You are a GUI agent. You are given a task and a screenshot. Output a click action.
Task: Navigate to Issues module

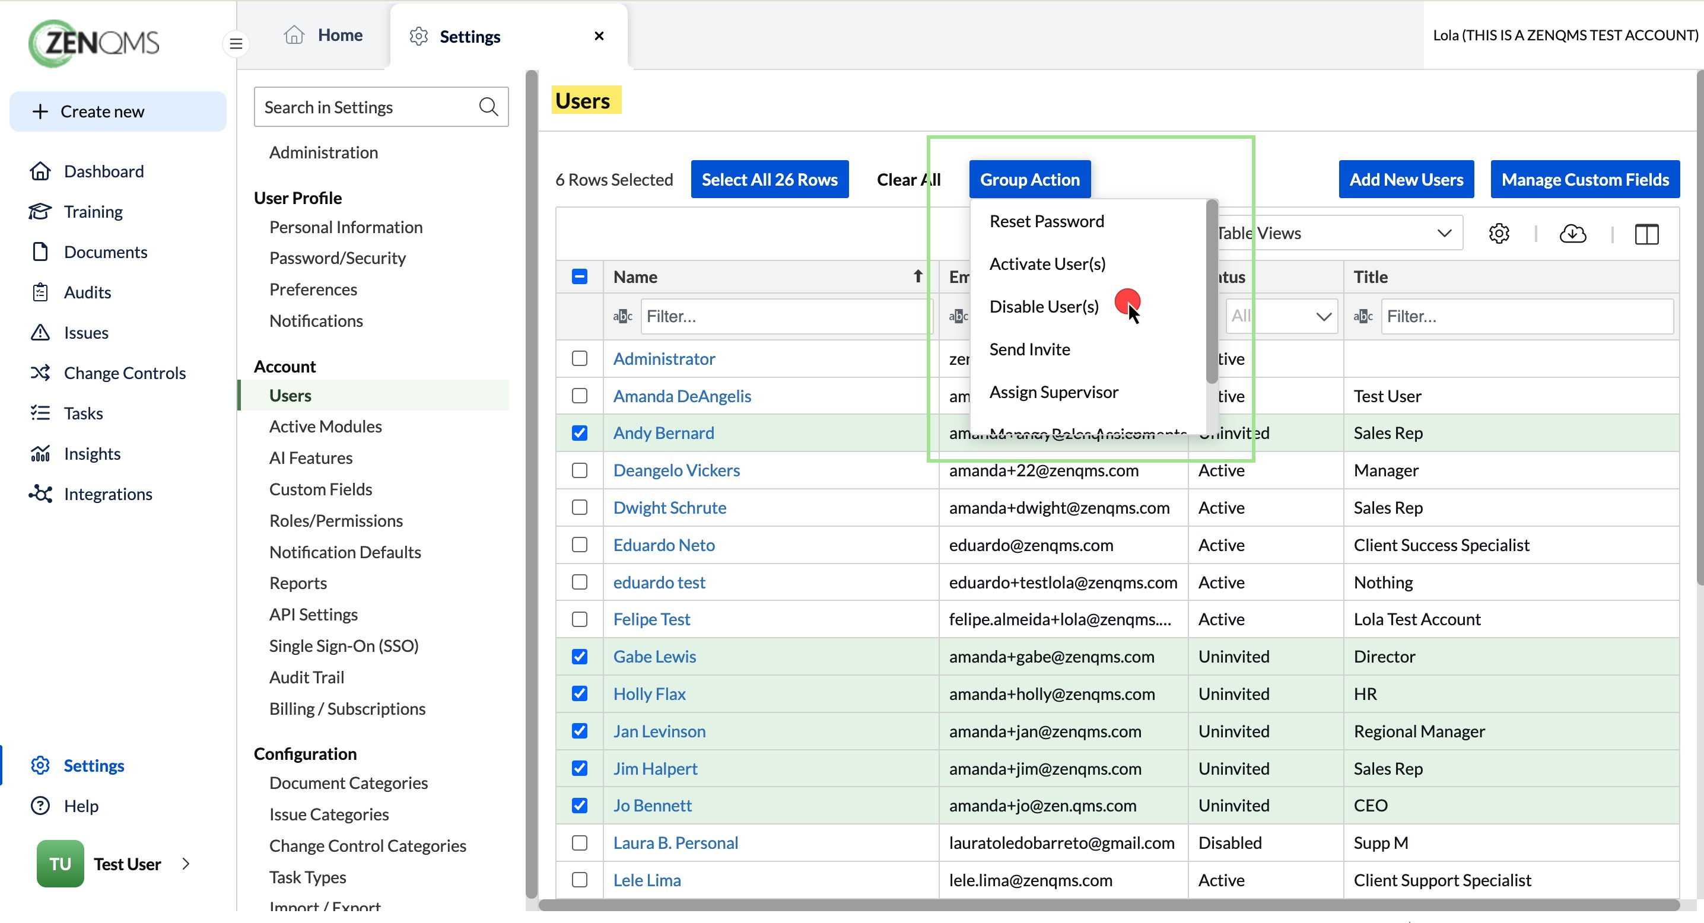86,333
